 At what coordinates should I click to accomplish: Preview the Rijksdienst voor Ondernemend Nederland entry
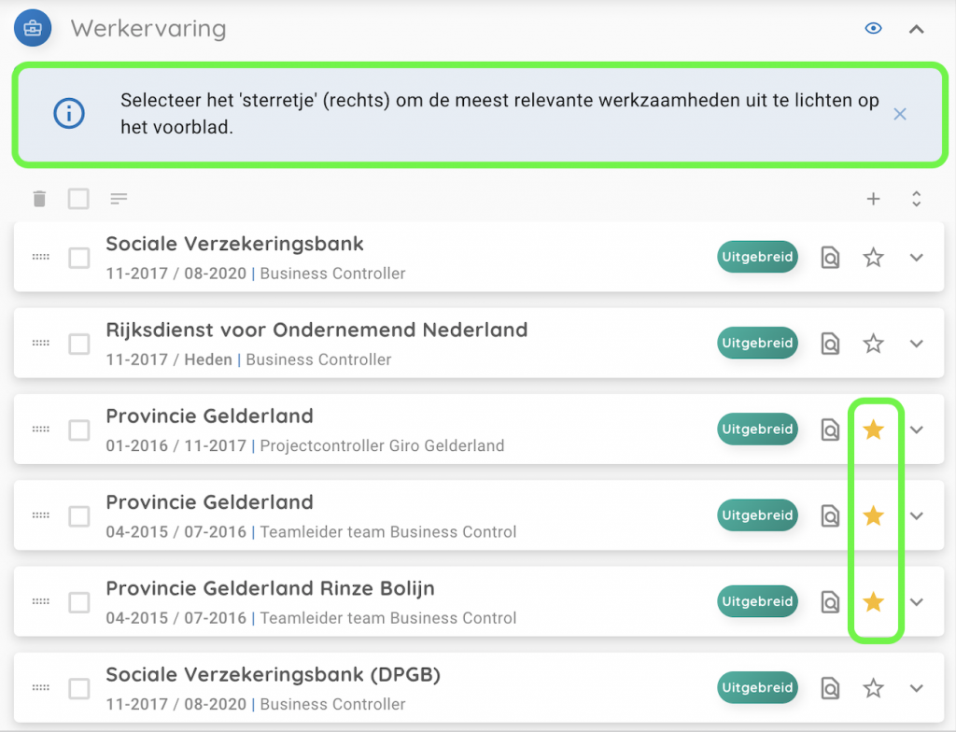point(830,344)
